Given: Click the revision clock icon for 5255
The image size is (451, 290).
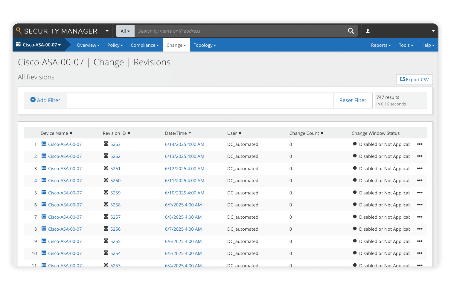Looking at the screenshot, I should 106,241.
